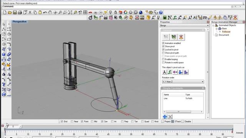Toggle Locked to pivot checkbox
Viewport: 246px width, 138px height.
(163, 49)
